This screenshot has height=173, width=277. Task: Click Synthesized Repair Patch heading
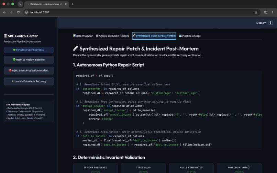click(136, 49)
